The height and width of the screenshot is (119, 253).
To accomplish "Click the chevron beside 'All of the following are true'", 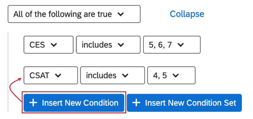I will coord(121,14).
